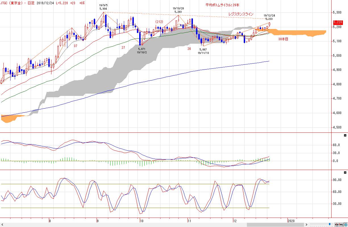The height and width of the screenshot is (227, 348).
Task: Close the stochastic oscillator panel
Action: [345, 173]
